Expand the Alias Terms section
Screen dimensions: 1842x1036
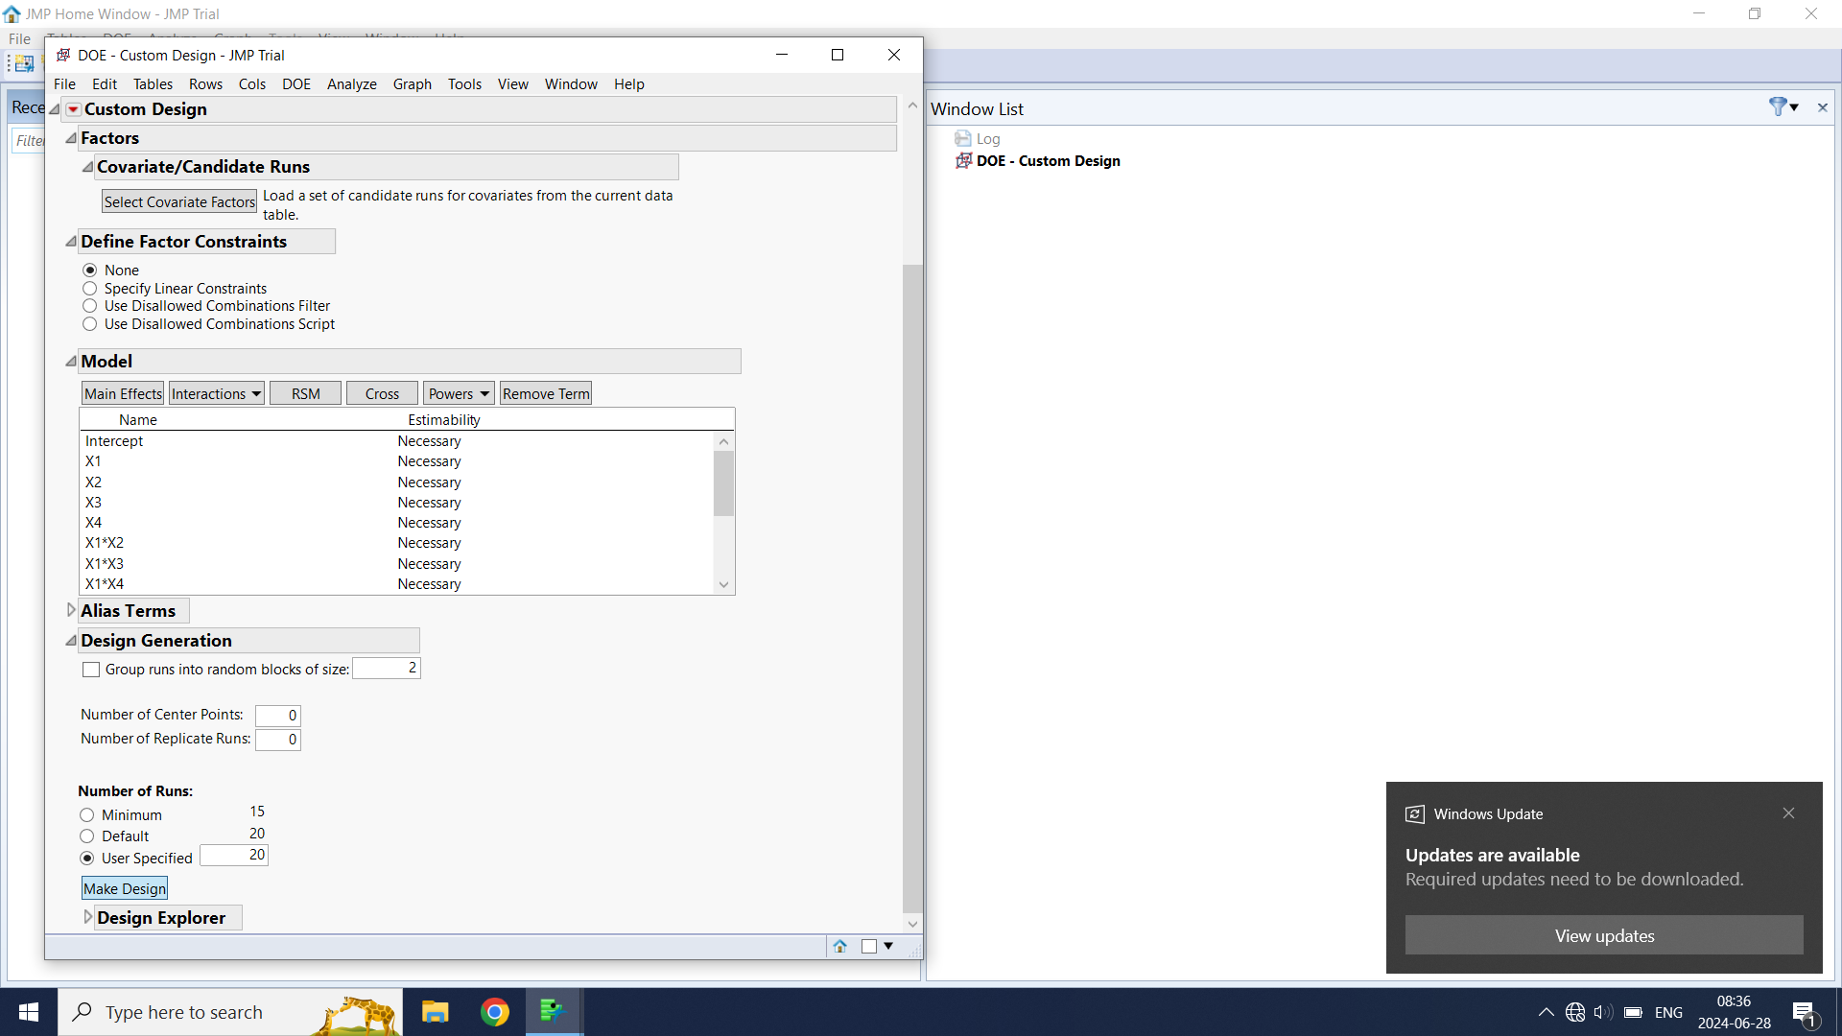(x=71, y=610)
